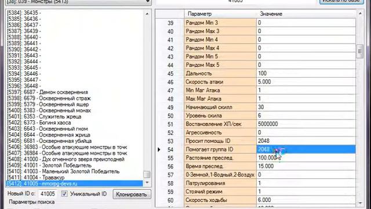Click the Скорость атаки value 5.000
Viewport: 371px width, 209px height.
(306, 82)
